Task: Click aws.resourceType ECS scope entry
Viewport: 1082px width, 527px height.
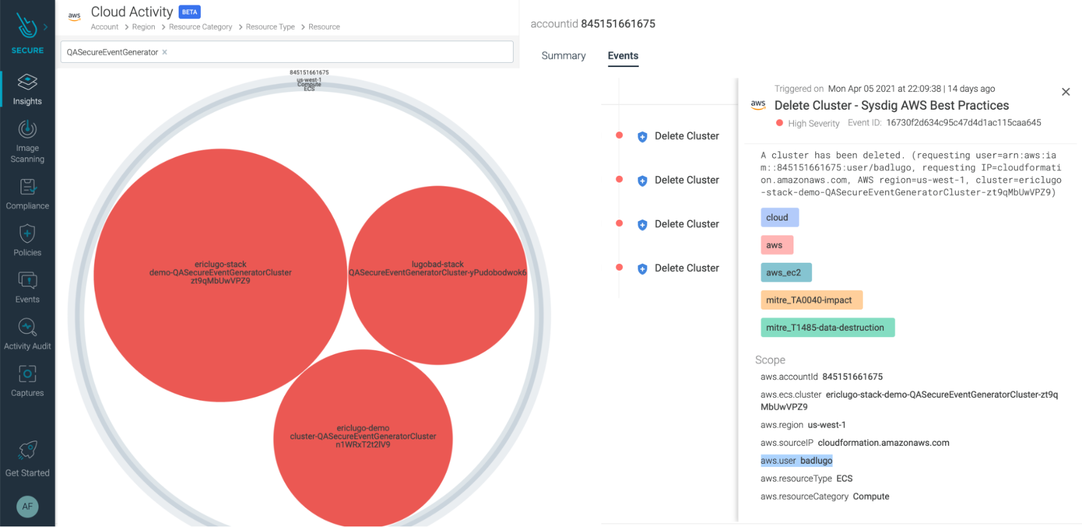Action: click(x=806, y=478)
